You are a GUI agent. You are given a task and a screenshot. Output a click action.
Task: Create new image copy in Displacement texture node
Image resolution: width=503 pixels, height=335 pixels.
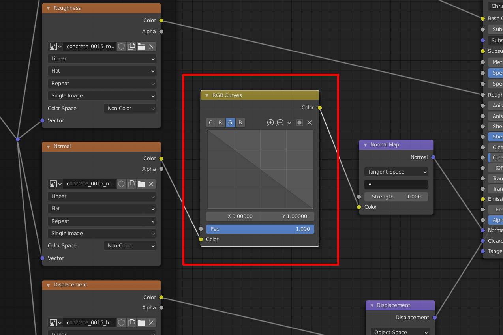[x=131, y=323]
